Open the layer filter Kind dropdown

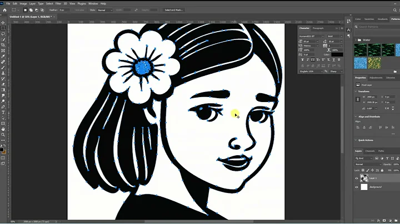click(364, 159)
